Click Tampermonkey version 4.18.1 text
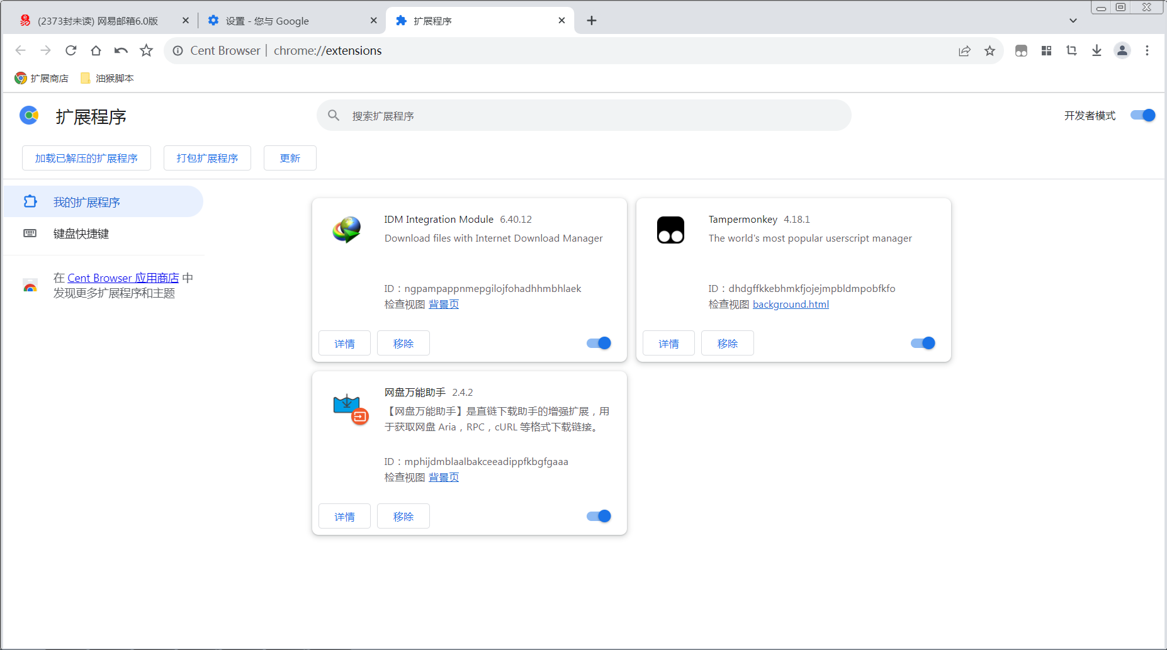 (x=797, y=220)
